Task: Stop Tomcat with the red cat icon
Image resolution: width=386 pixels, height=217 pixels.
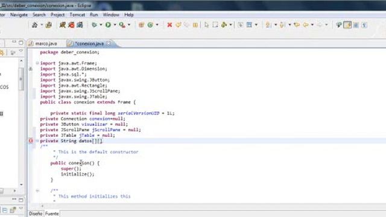Action: coord(71,25)
